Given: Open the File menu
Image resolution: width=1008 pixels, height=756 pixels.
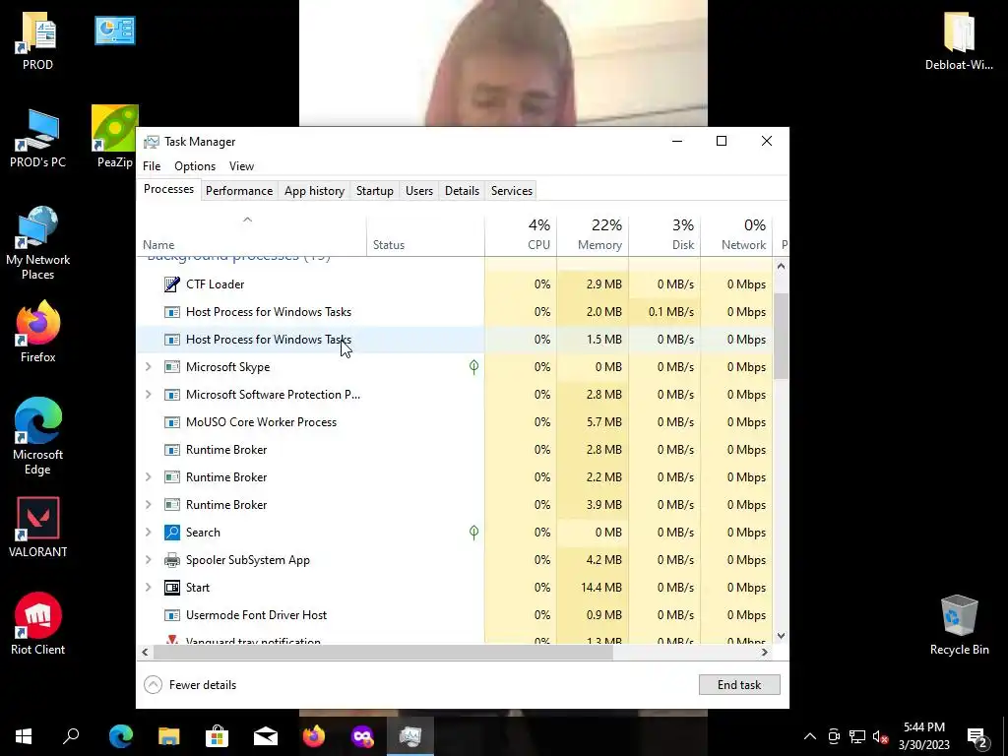Looking at the screenshot, I should [152, 165].
